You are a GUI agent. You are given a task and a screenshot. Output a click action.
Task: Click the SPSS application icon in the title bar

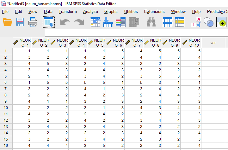tap(3, 3)
